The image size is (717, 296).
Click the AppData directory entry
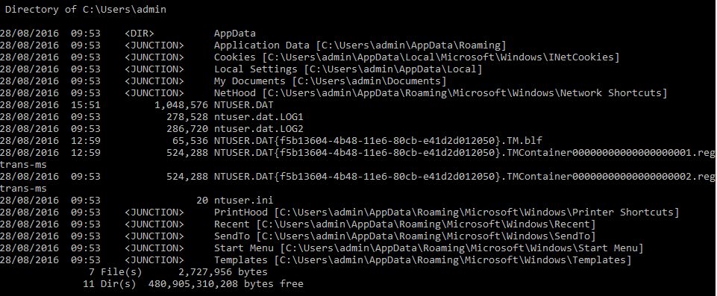234,34
